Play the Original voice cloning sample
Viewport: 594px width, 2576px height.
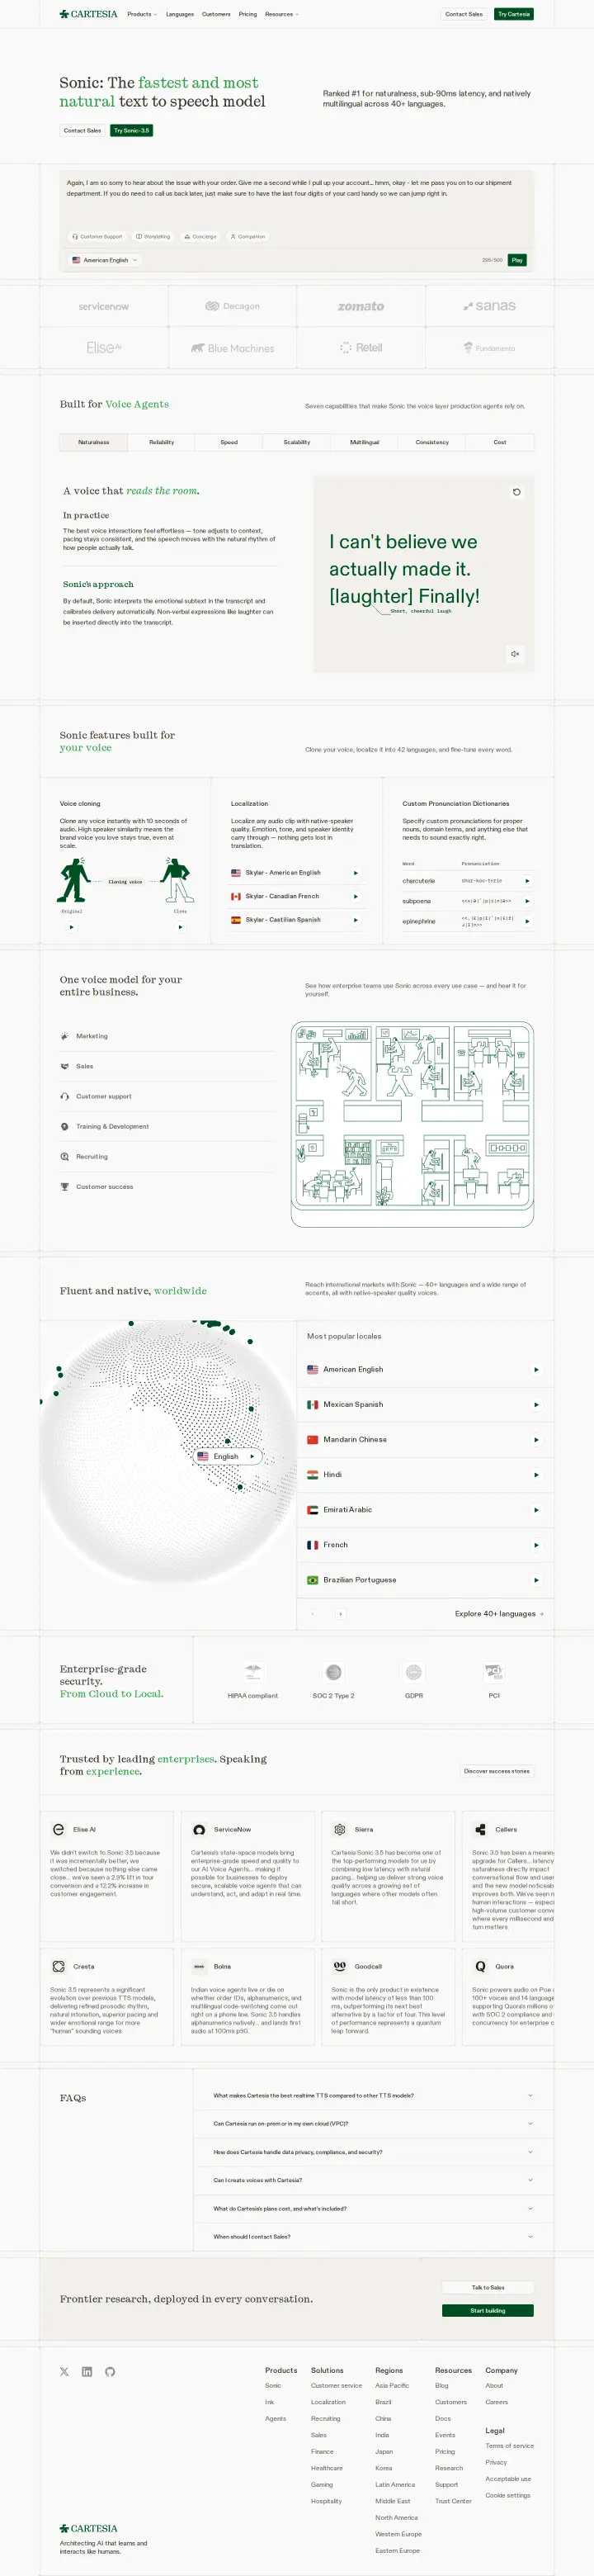point(71,927)
